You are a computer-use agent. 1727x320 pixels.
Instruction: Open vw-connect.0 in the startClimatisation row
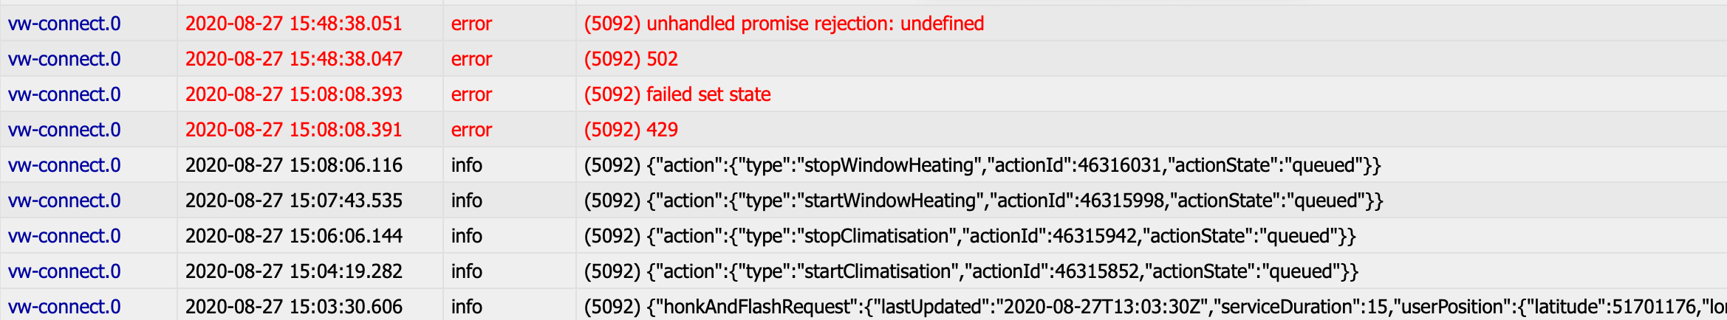[x=64, y=271]
